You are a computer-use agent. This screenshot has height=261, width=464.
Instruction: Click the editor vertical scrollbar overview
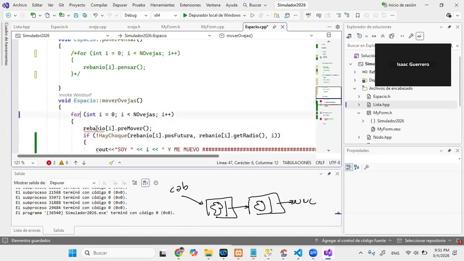pyautogui.click(x=328, y=96)
